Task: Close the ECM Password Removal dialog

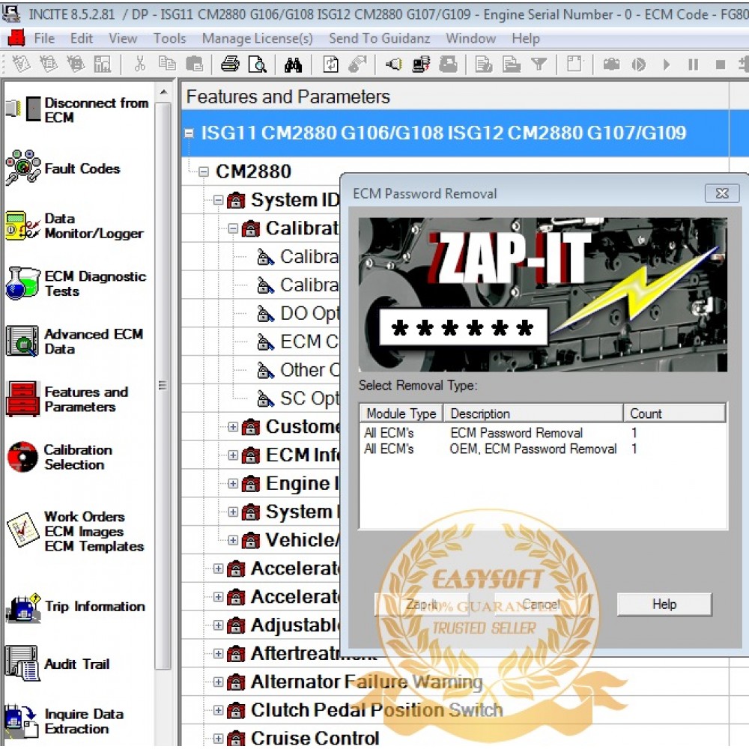Action: pos(722,193)
